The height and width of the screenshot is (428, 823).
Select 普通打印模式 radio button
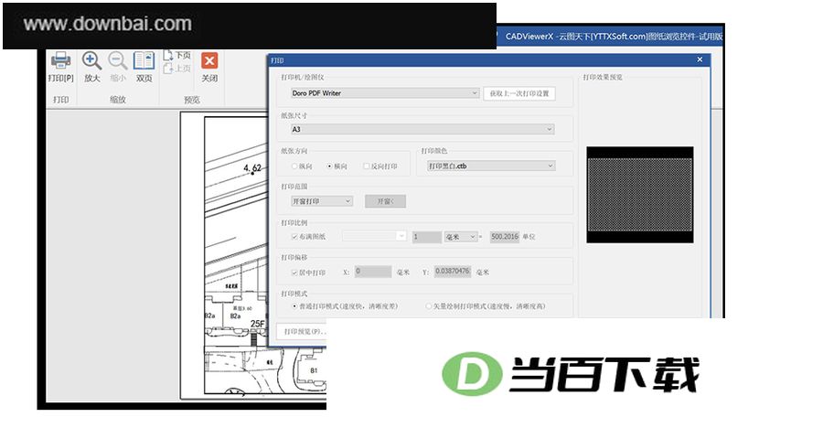click(294, 305)
